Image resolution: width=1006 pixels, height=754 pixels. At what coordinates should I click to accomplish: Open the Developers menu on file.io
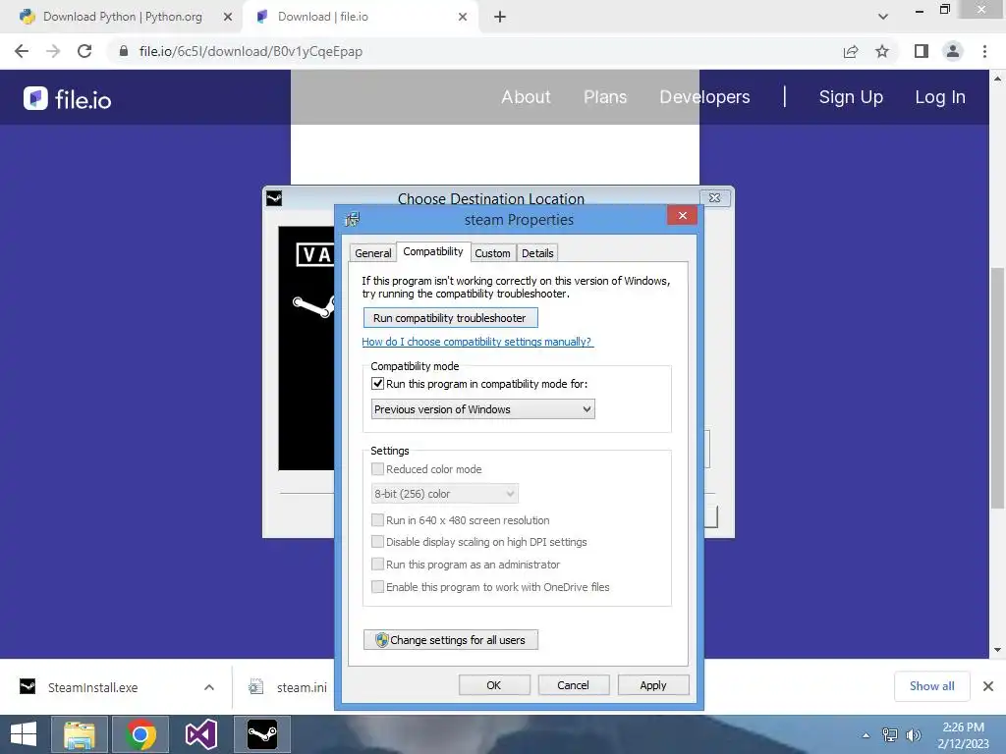click(704, 97)
